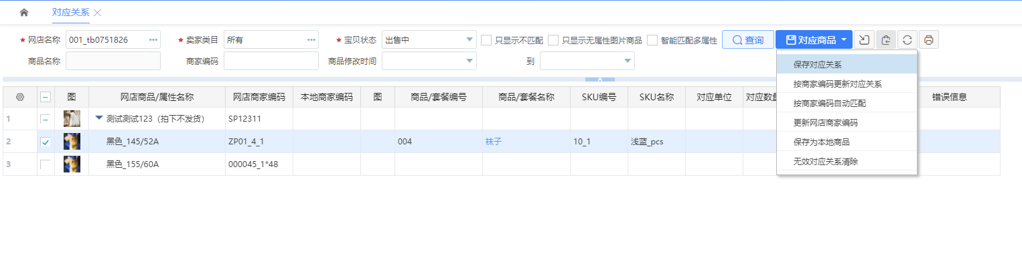
Task: Click the 查询 search button
Action: point(748,40)
